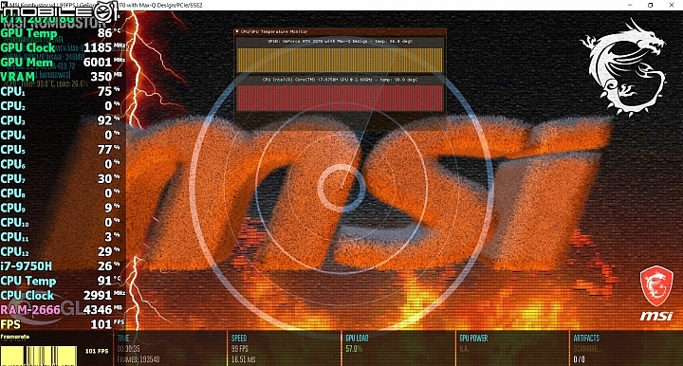
Task: Collapse the CPU/GPU Temperature Monitor panel
Action: pyautogui.click(x=237, y=32)
